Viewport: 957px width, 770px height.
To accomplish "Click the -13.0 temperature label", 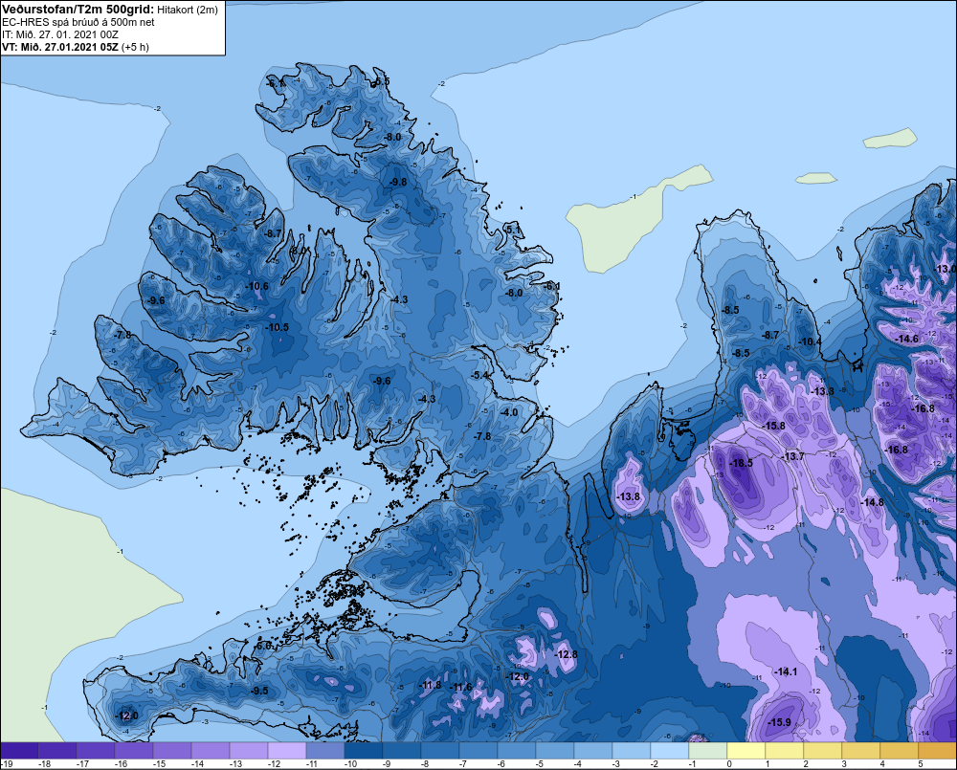I will pyautogui.click(x=946, y=269).
